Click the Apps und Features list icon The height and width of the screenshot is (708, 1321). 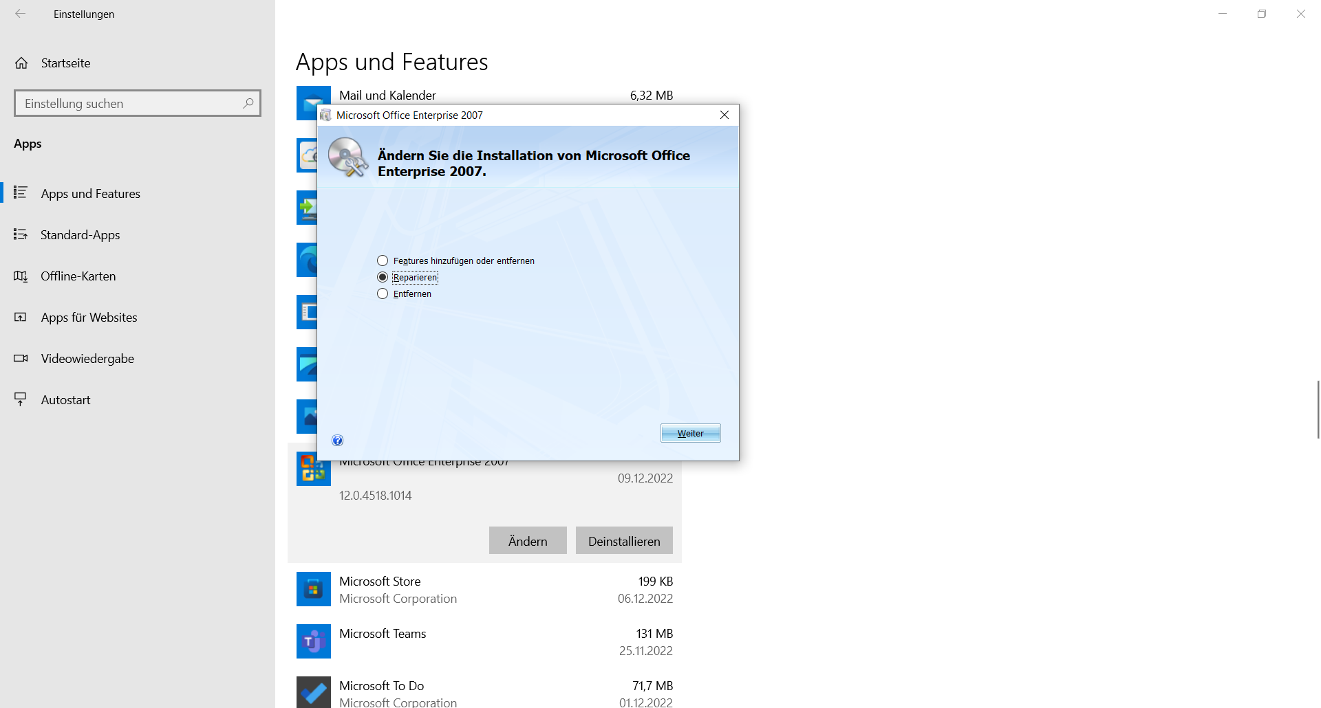point(21,193)
